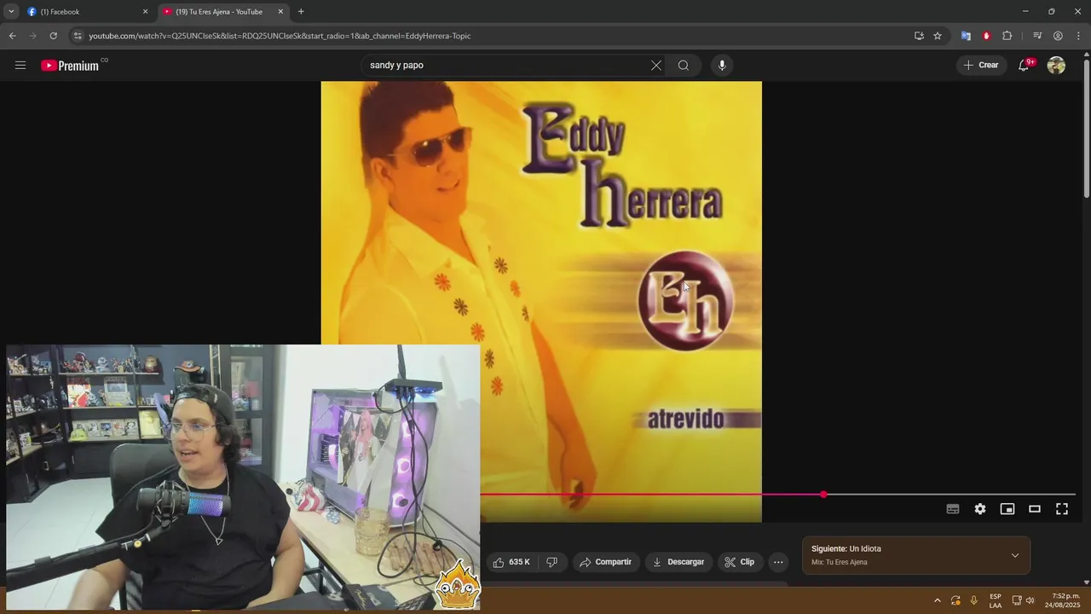Viewport: 1091px width, 614px height.
Task: Enable miniplayer mode
Action: click(1007, 509)
